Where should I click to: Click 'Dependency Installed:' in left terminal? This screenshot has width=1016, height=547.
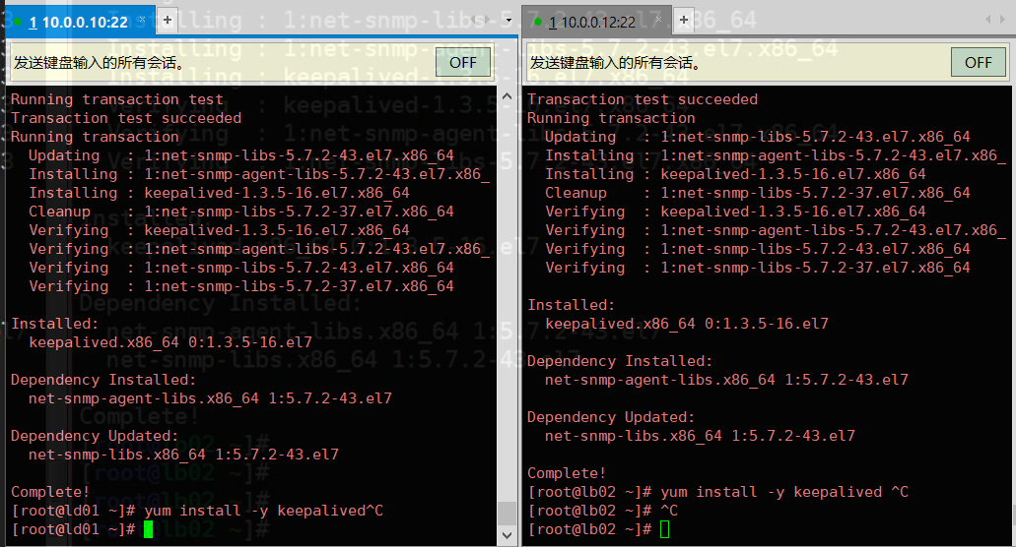click(103, 380)
